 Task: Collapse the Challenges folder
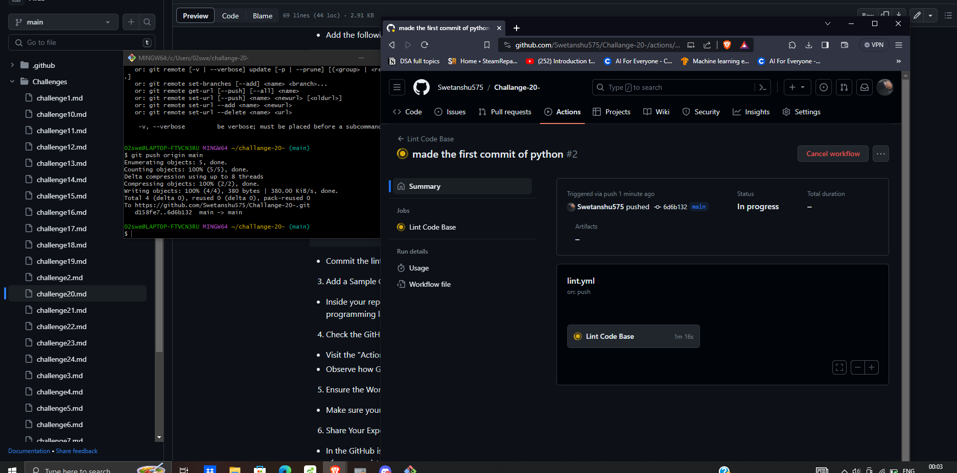pos(12,81)
